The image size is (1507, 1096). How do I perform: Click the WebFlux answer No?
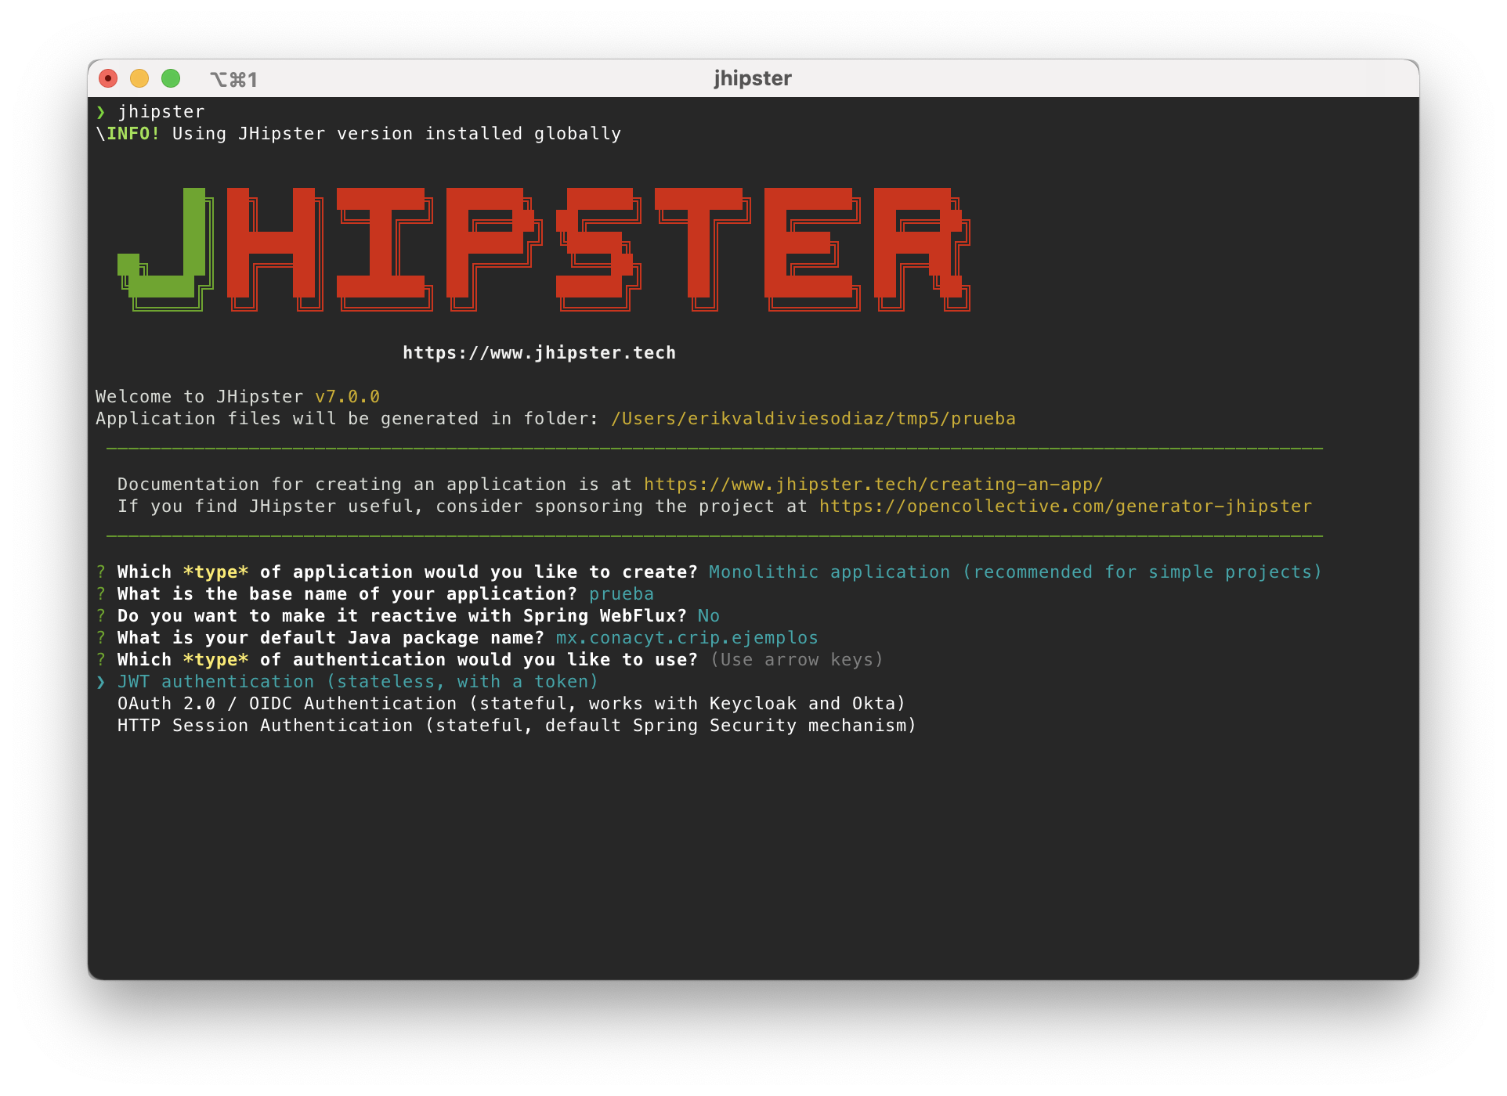point(709,616)
